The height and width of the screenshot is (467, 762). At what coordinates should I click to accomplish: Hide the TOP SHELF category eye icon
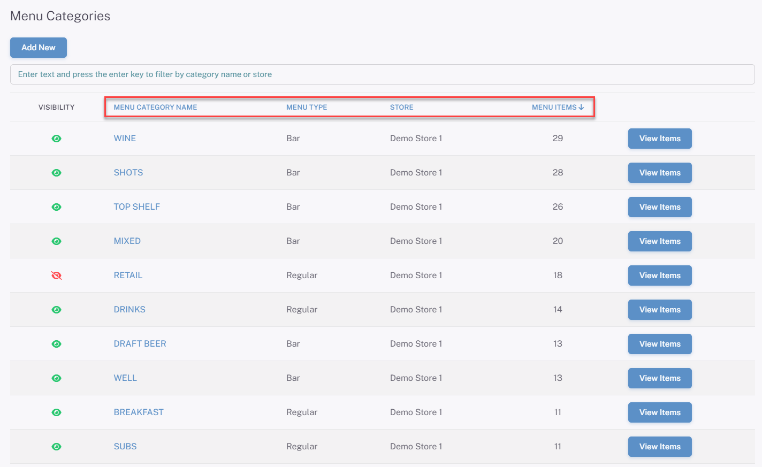click(56, 207)
